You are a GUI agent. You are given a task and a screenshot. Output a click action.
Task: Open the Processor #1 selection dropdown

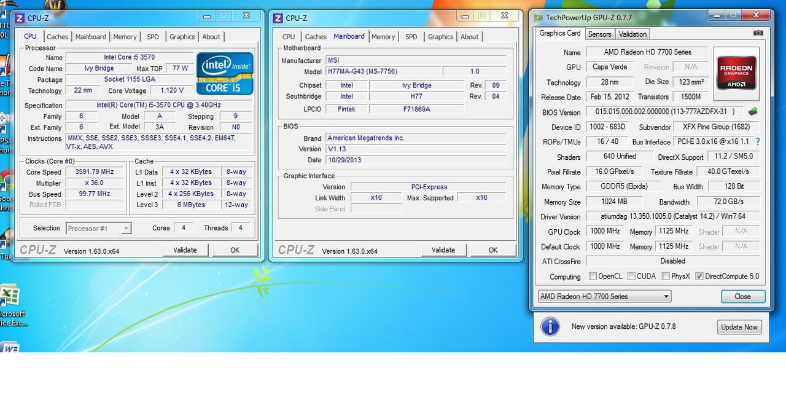point(98,228)
